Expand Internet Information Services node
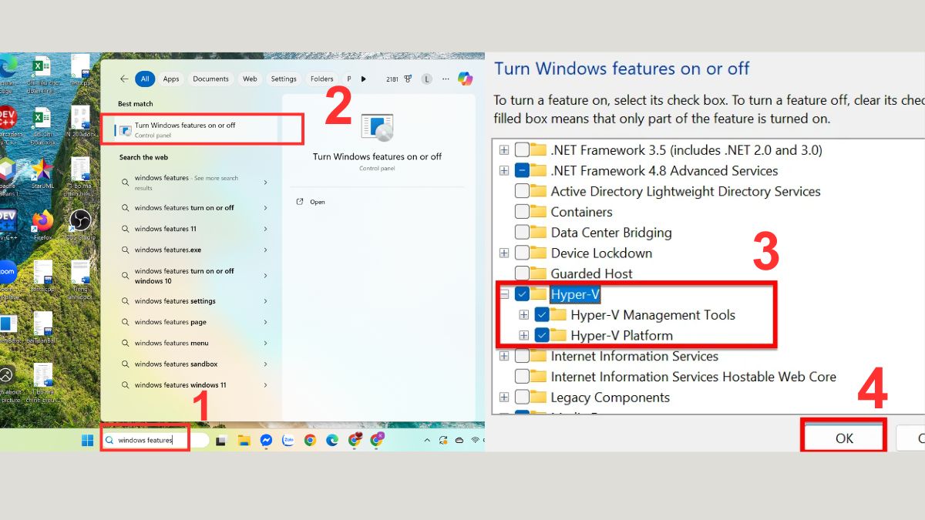925x520 pixels. [x=504, y=356]
